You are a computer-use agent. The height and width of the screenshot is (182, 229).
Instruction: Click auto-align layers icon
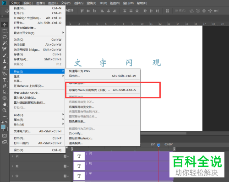pos(167,11)
